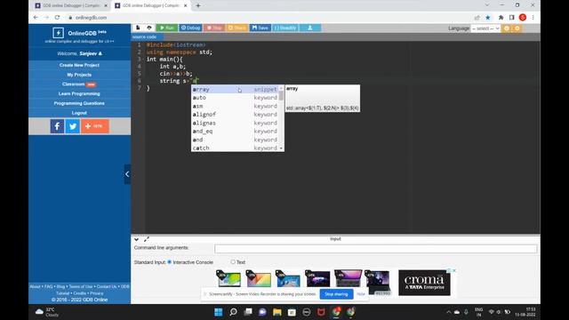Click Logout in sidebar

tap(79, 113)
